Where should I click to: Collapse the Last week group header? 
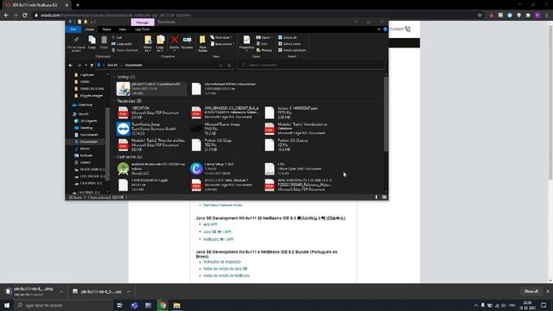tap(114, 157)
